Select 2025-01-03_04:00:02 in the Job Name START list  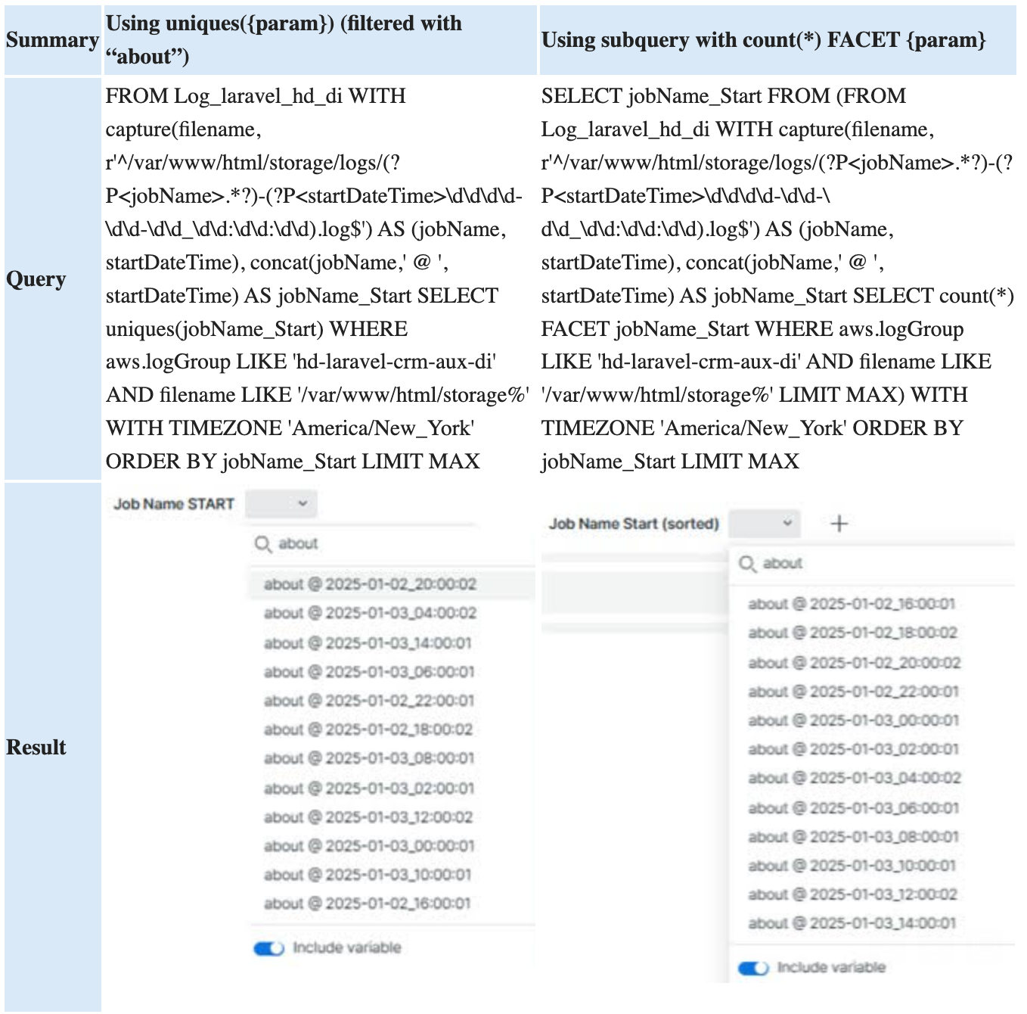pos(370,613)
